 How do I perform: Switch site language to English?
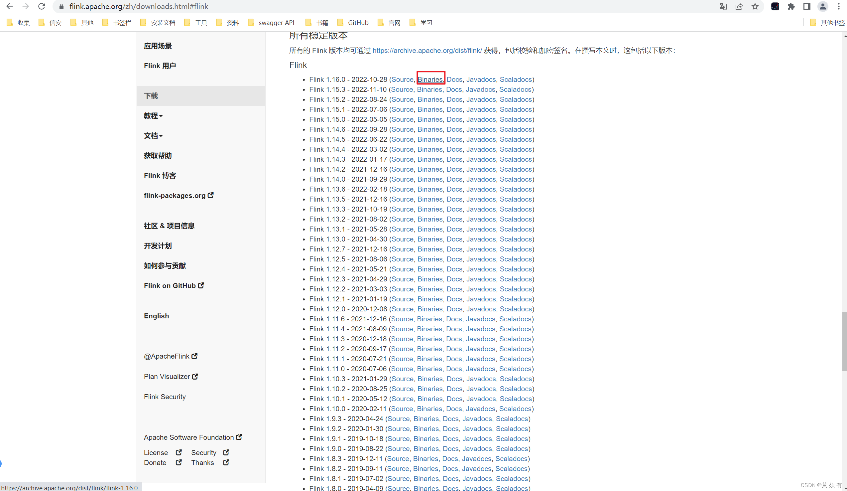156,316
